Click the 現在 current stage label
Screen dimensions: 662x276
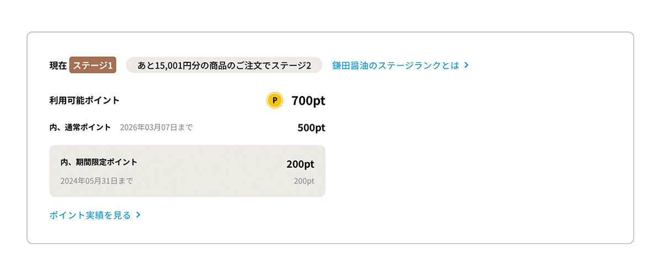(x=58, y=65)
